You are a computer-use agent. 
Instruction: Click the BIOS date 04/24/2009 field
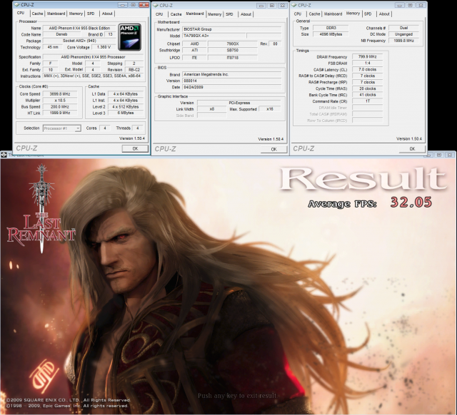click(232, 87)
